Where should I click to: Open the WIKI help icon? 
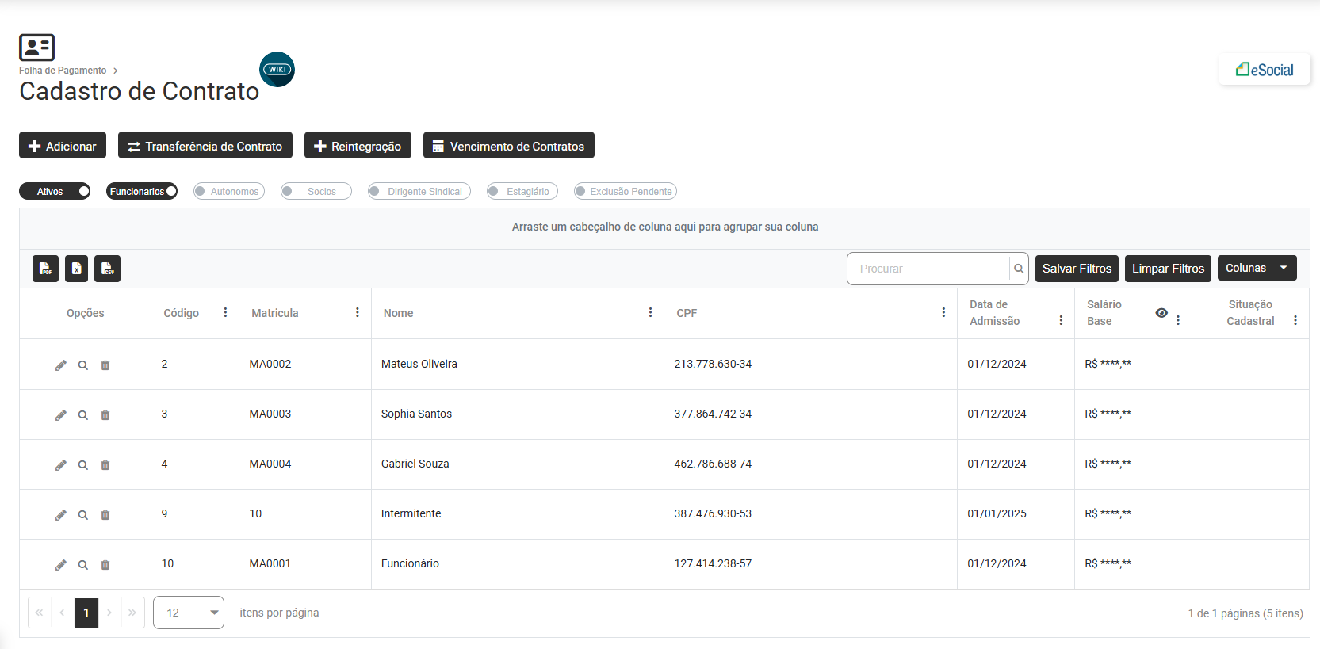pyautogui.click(x=277, y=70)
